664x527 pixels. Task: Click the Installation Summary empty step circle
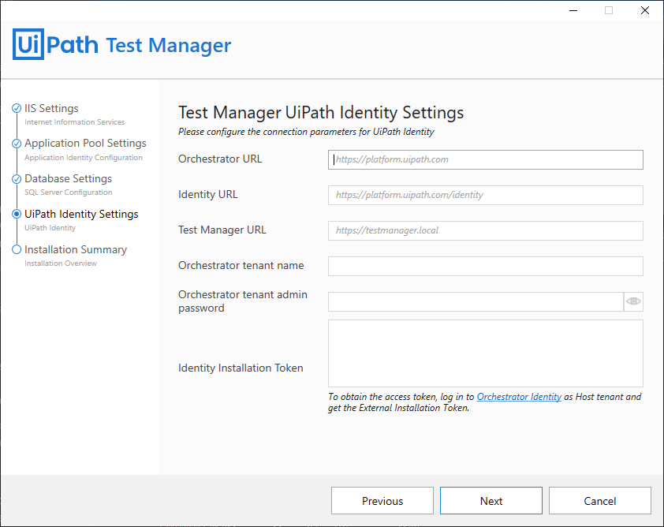click(17, 249)
